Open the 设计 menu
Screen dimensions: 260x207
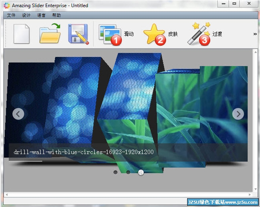[26, 16]
